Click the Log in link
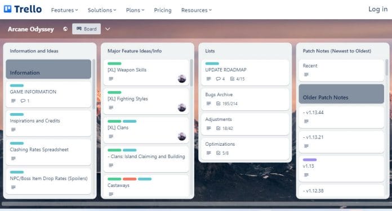 pyautogui.click(x=378, y=9)
